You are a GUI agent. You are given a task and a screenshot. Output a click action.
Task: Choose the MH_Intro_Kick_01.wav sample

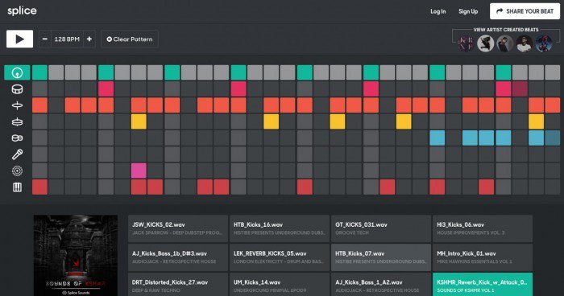[x=483, y=257]
